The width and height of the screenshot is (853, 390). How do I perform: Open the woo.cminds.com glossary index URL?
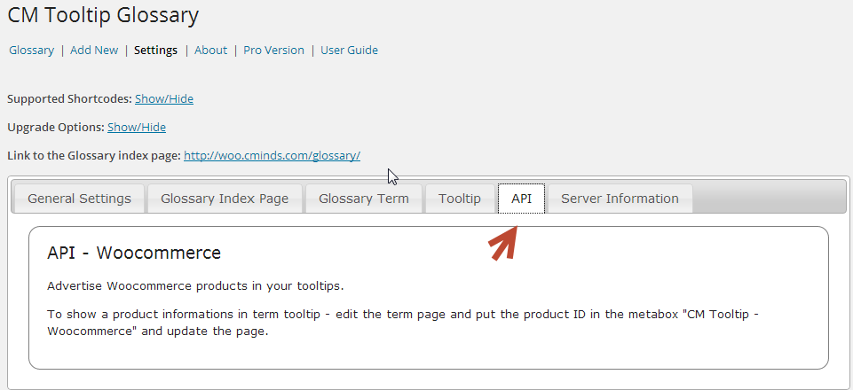[x=272, y=156]
